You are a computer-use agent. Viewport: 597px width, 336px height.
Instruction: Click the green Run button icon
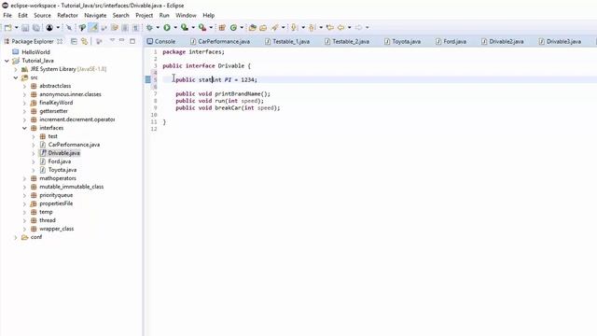point(167,27)
